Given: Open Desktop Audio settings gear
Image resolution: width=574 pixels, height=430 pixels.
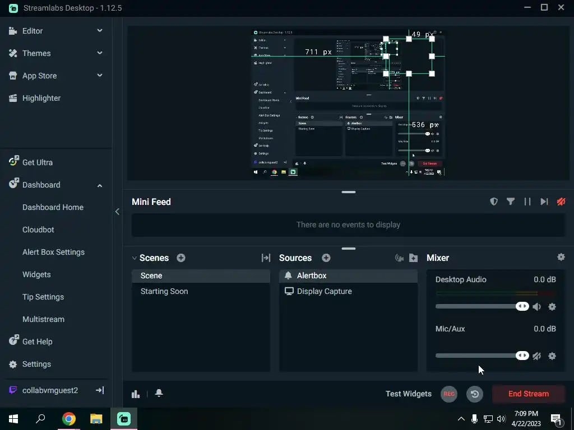Looking at the screenshot, I should click(552, 306).
